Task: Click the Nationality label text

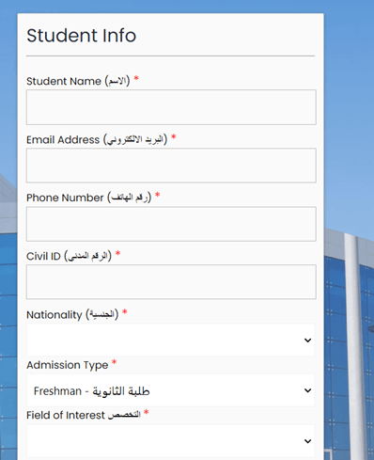Action: tap(72, 314)
